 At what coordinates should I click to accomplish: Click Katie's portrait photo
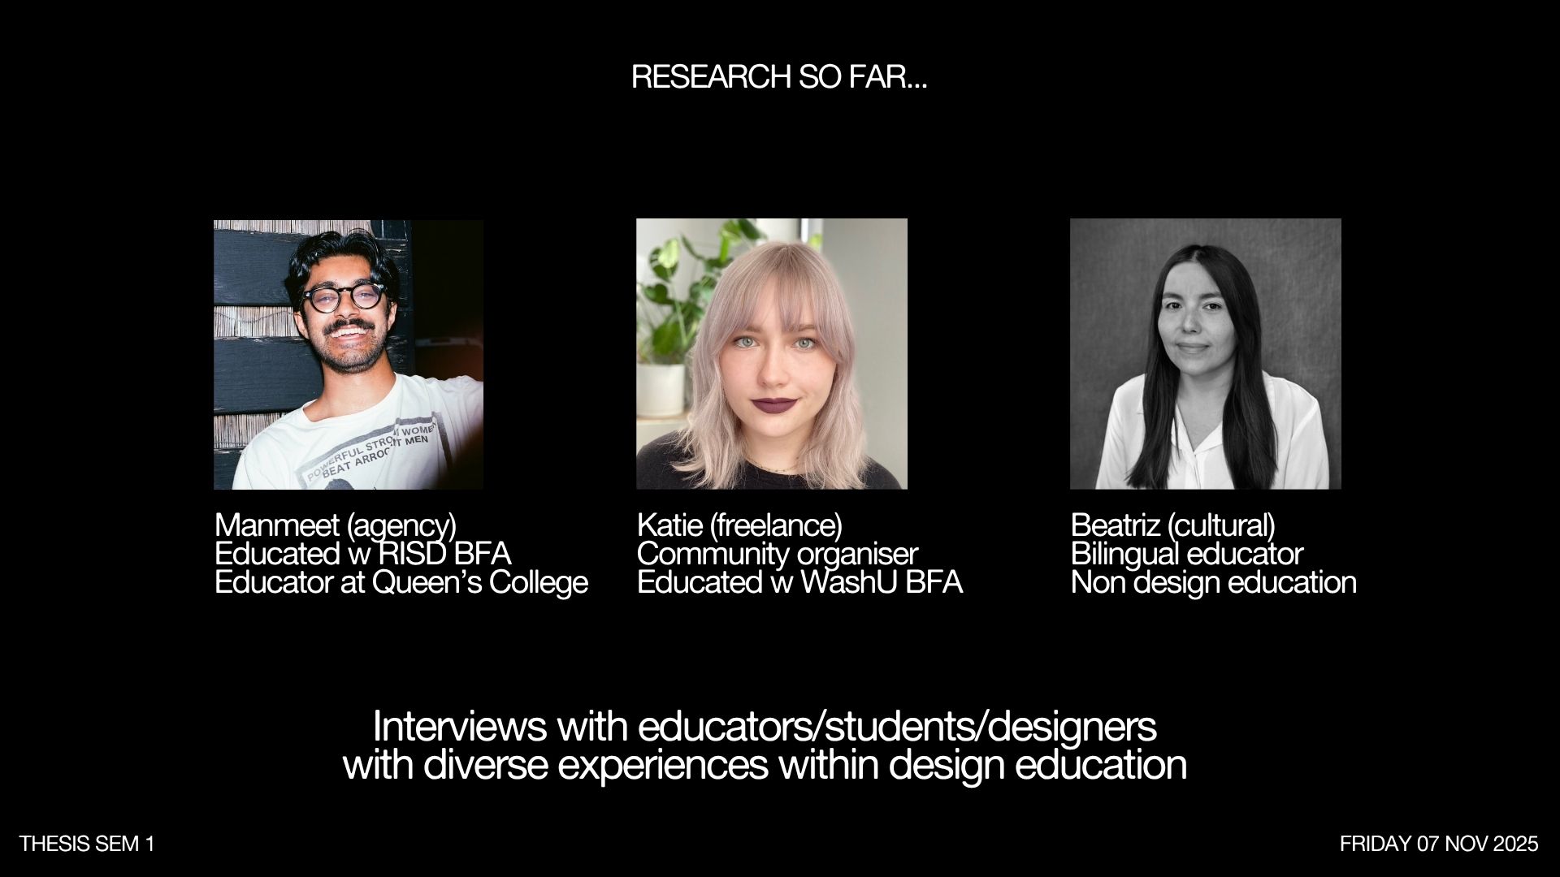(x=771, y=355)
